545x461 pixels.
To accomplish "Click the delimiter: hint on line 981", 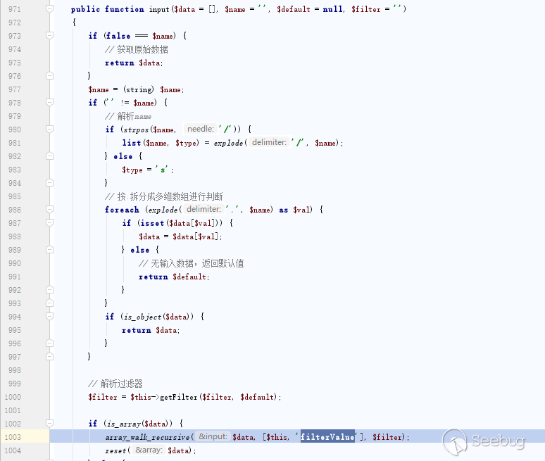I will tap(269, 142).
